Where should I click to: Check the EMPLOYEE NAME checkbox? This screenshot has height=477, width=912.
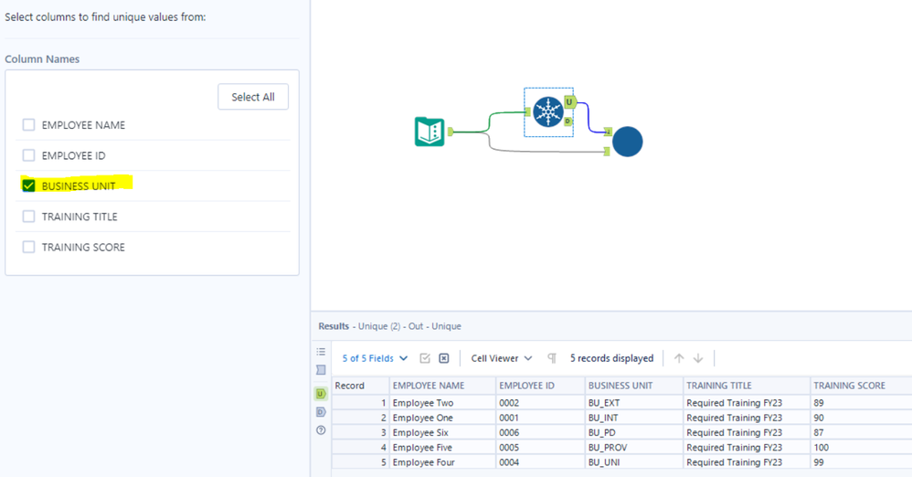coord(28,124)
